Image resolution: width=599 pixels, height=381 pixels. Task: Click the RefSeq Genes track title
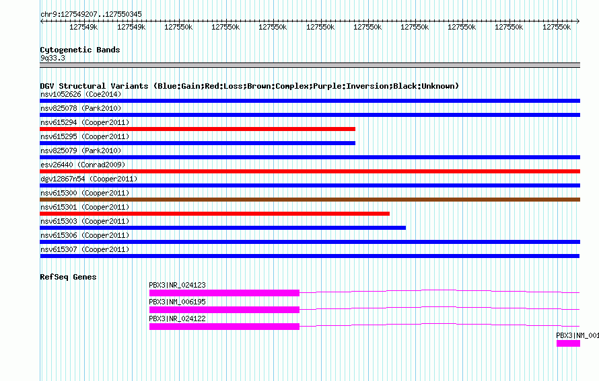coord(68,277)
